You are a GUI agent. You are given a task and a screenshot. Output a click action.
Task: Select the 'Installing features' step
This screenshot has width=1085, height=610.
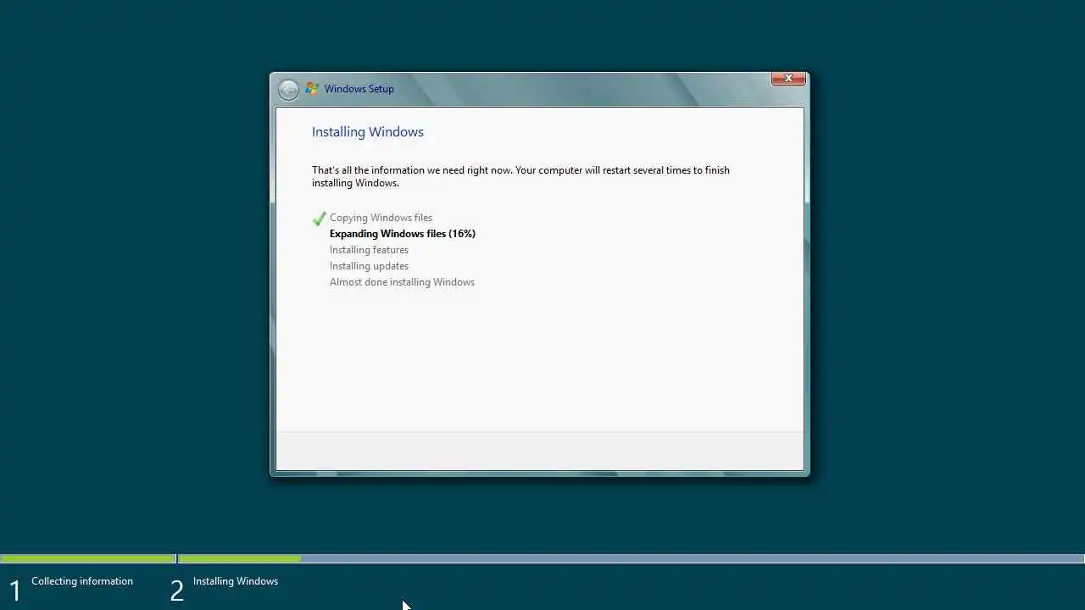pyautogui.click(x=369, y=250)
